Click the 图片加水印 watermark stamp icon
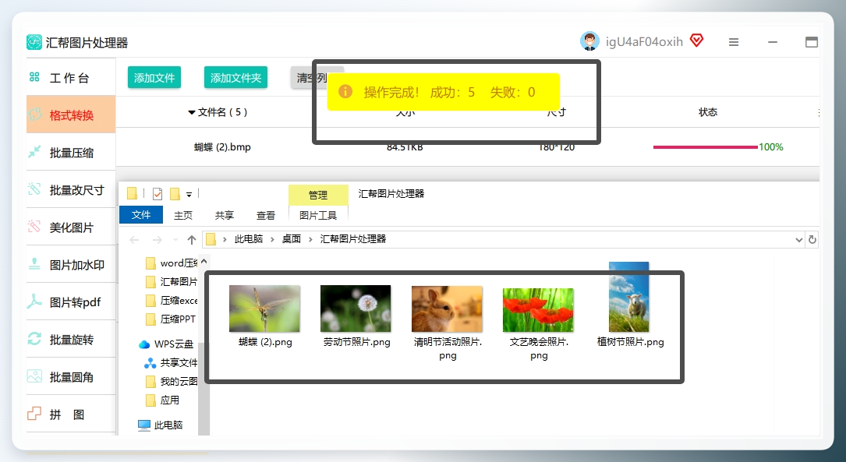The height and width of the screenshot is (462, 846). [x=34, y=264]
